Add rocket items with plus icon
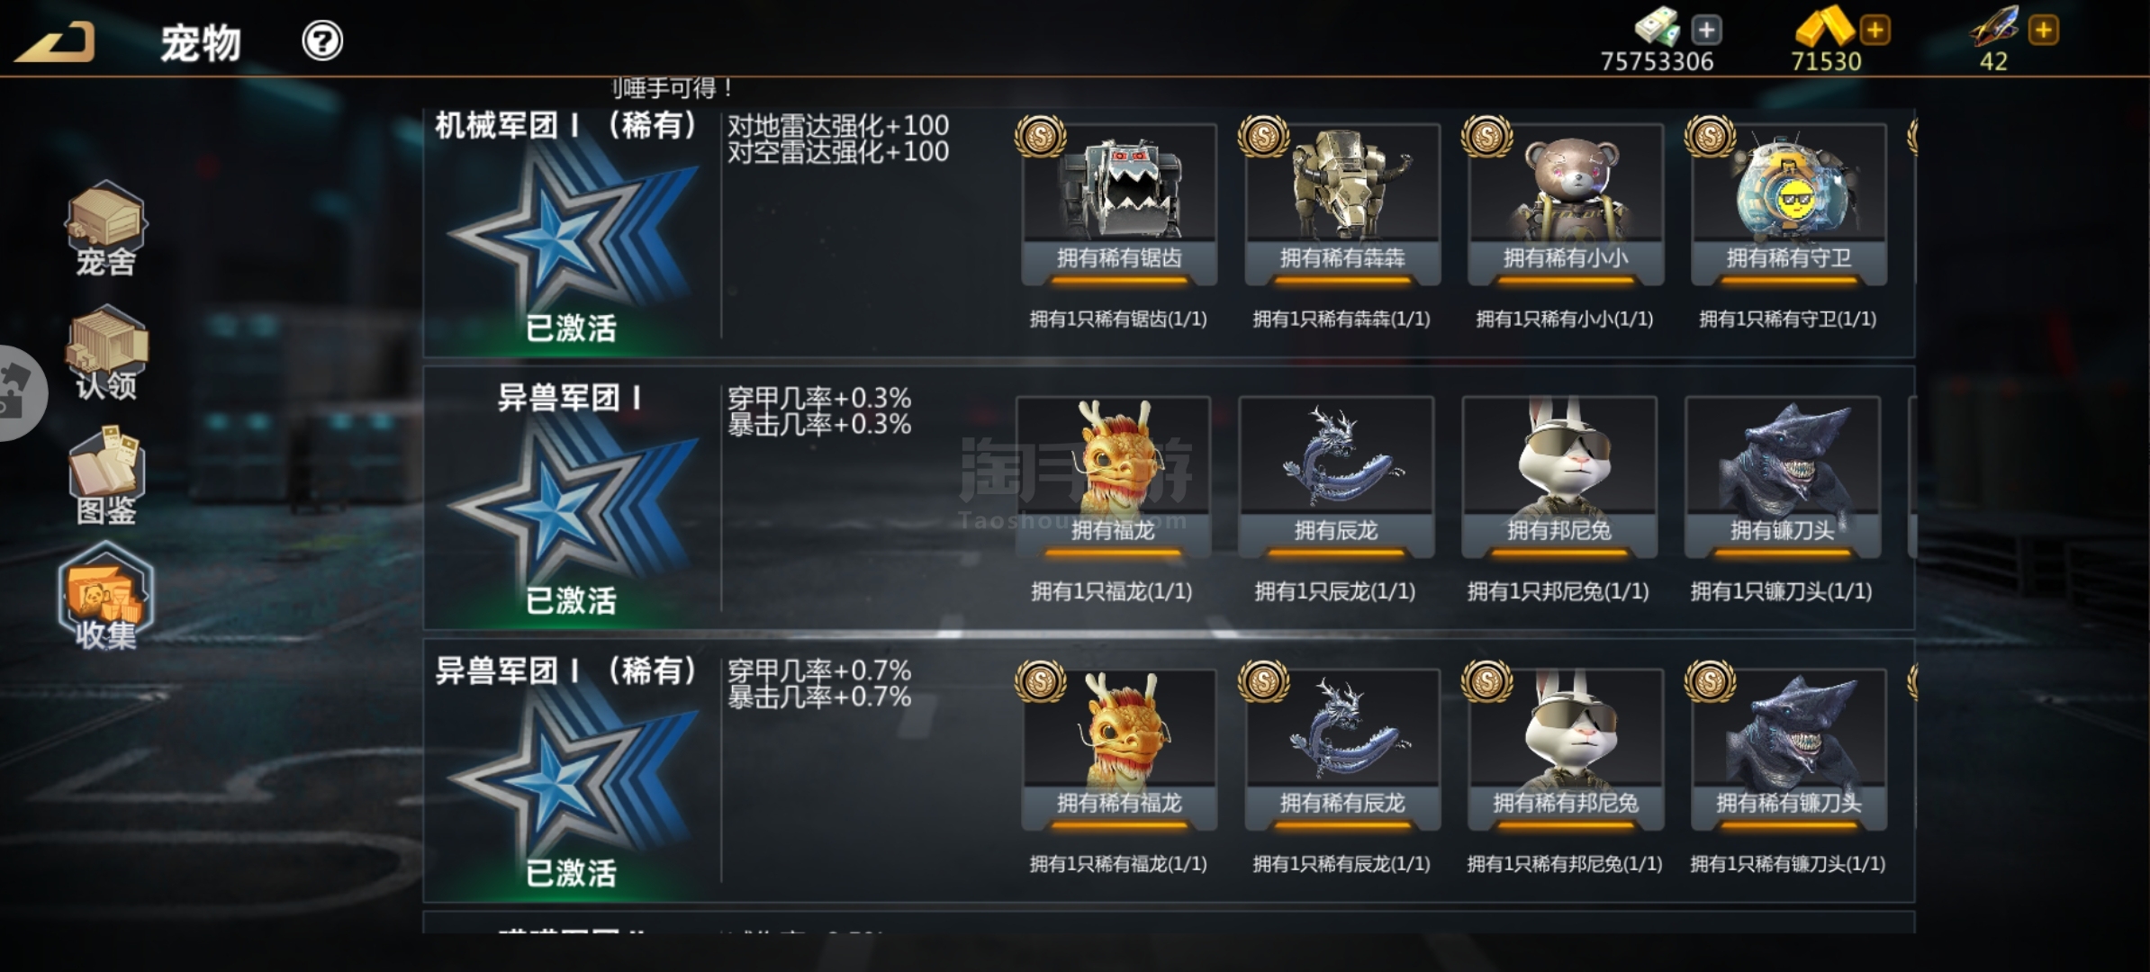Screen dimensions: 2150x972 click(x=2043, y=31)
